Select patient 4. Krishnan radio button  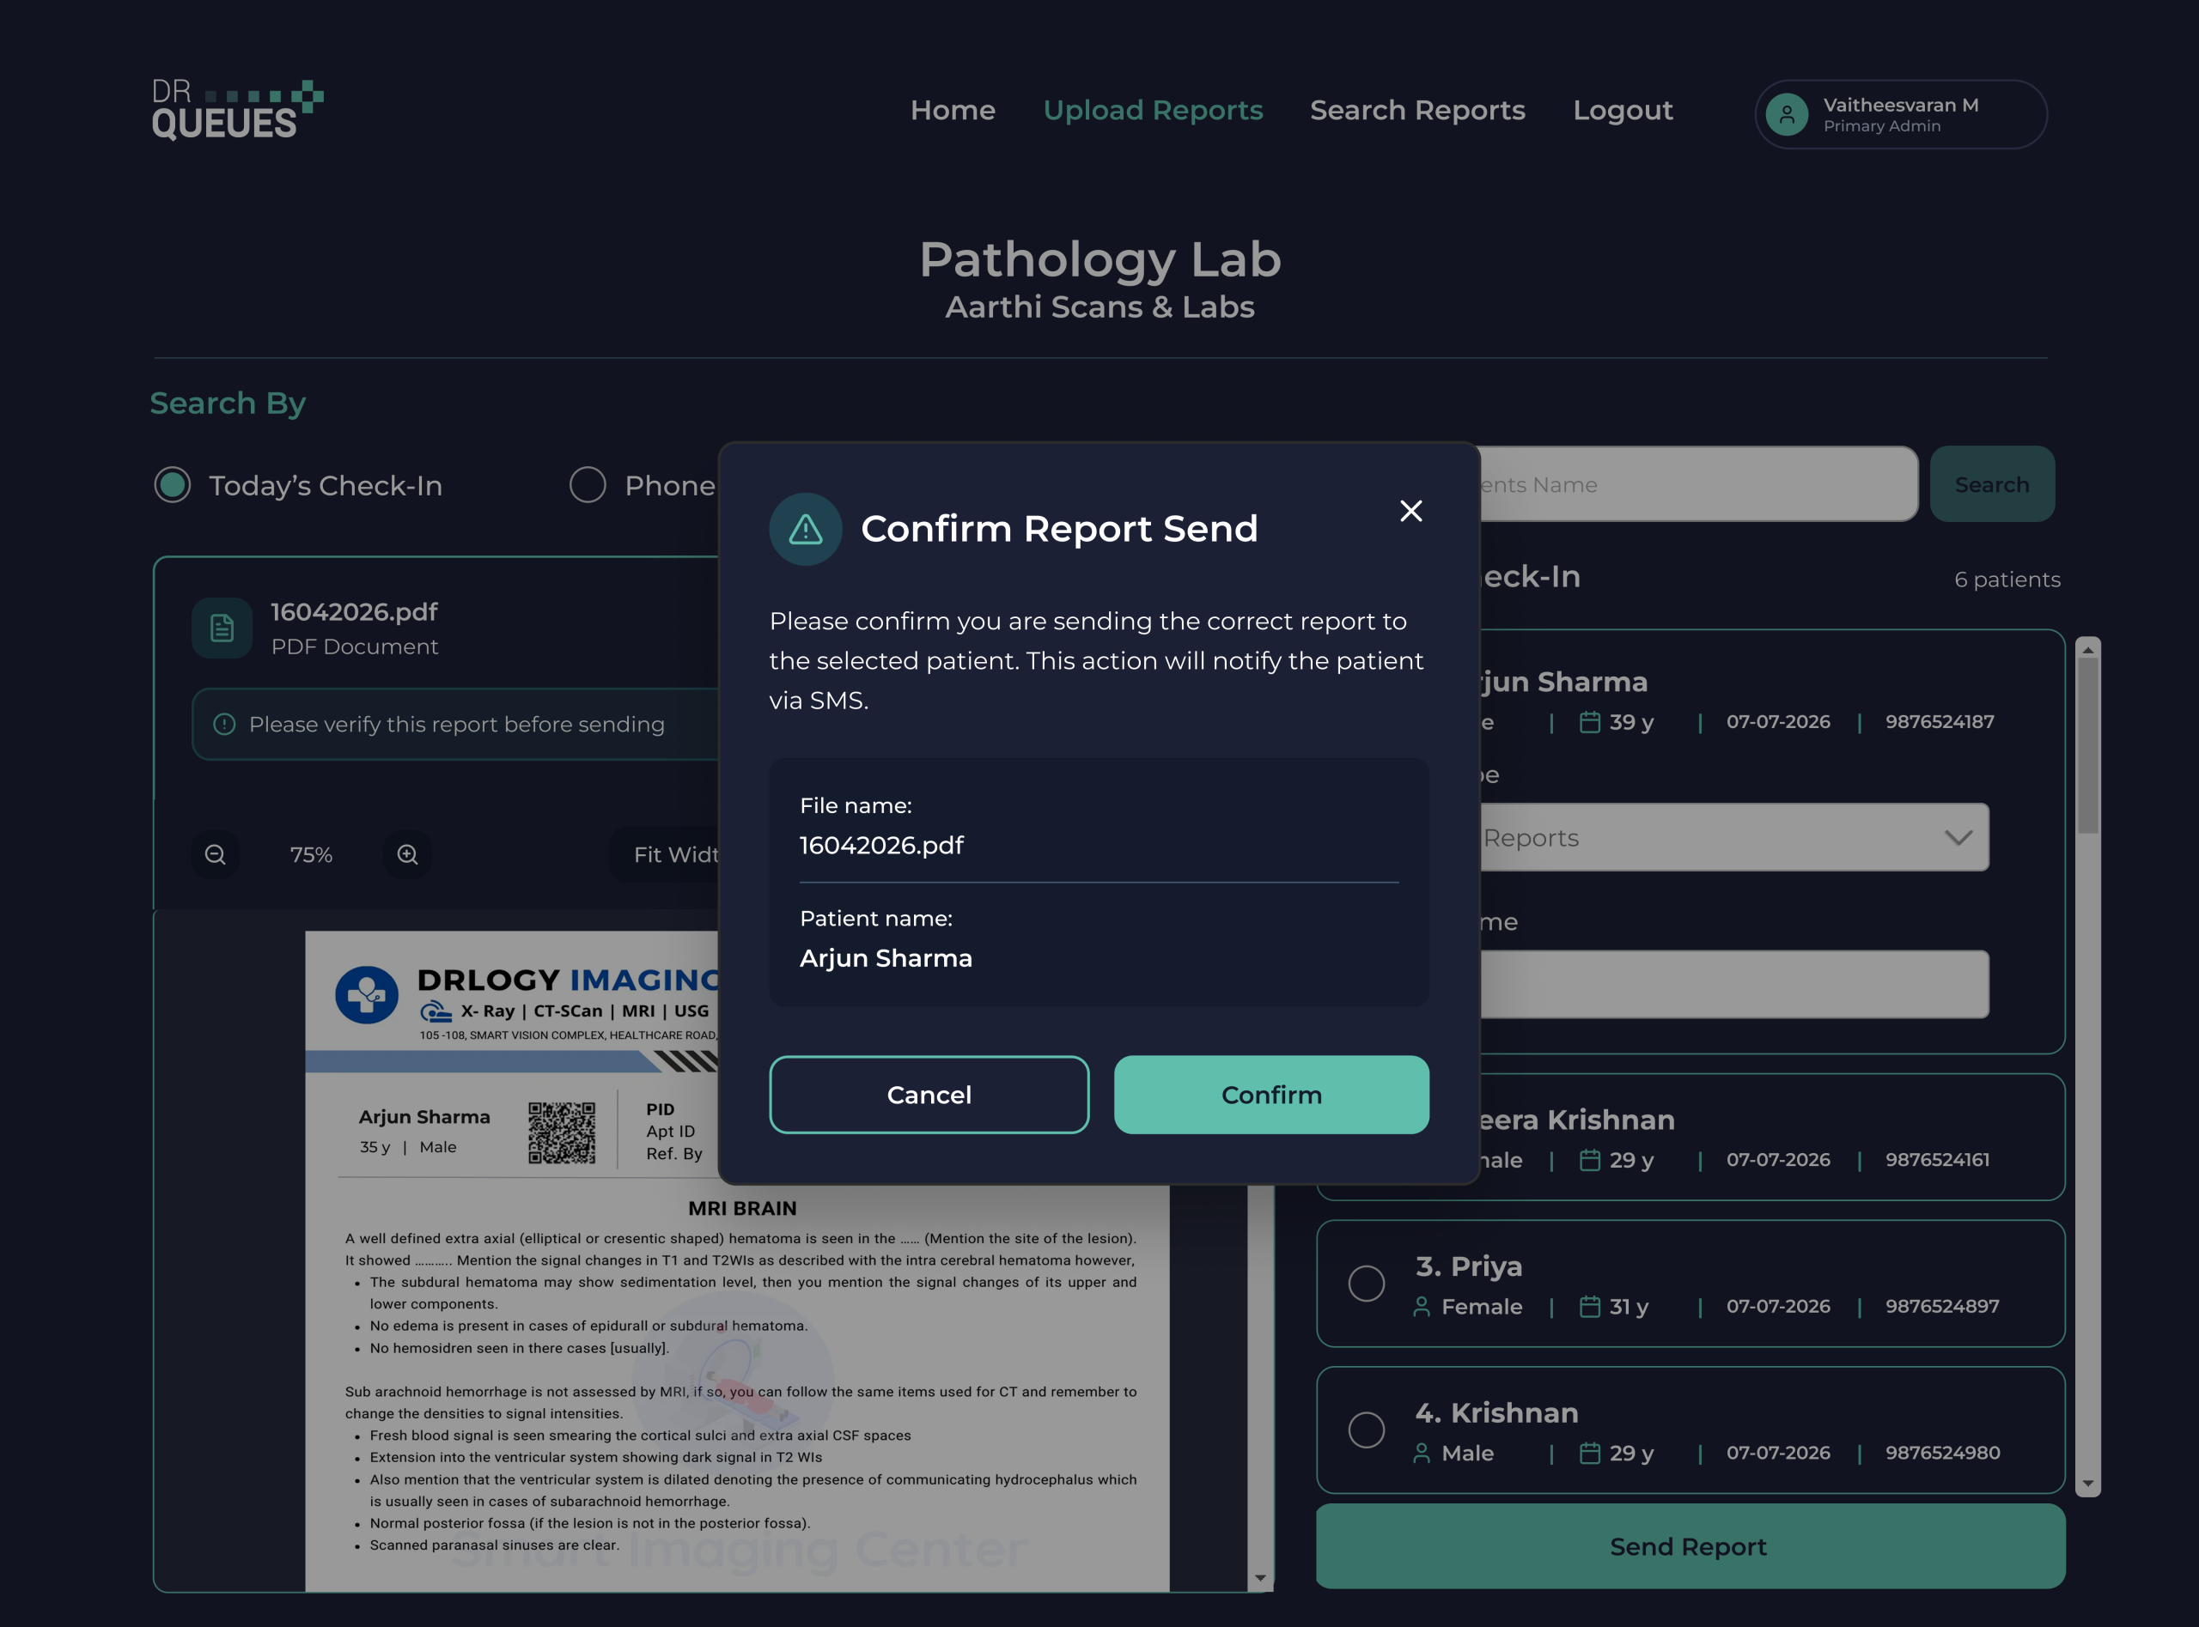pos(1366,1429)
